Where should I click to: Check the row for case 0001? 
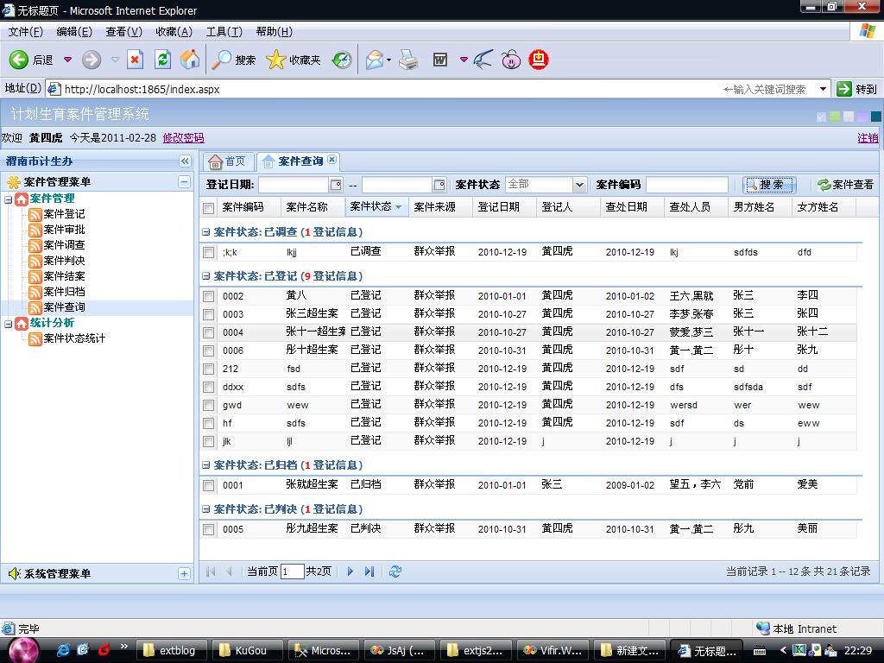[209, 485]
